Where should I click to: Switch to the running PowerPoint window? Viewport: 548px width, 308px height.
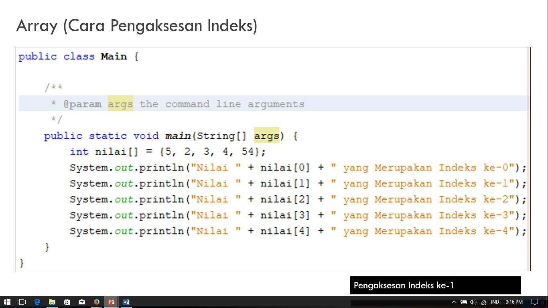point(111,302)
